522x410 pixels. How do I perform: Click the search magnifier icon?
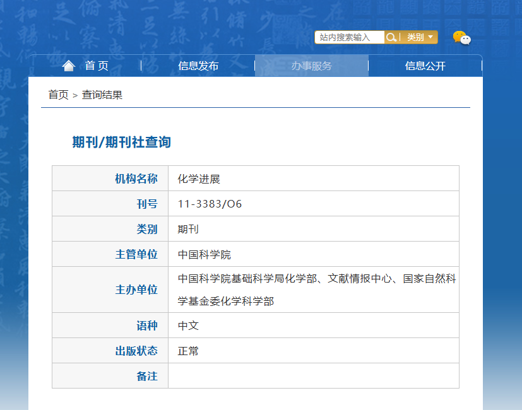point(391,37)
